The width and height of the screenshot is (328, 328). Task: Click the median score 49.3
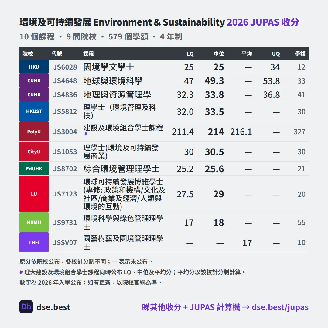[214, 81]
